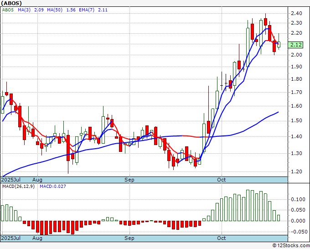This screenshot has height=249, width=310.
Task: Click the MA(3) value 2.09
Action: pos(39,10)
